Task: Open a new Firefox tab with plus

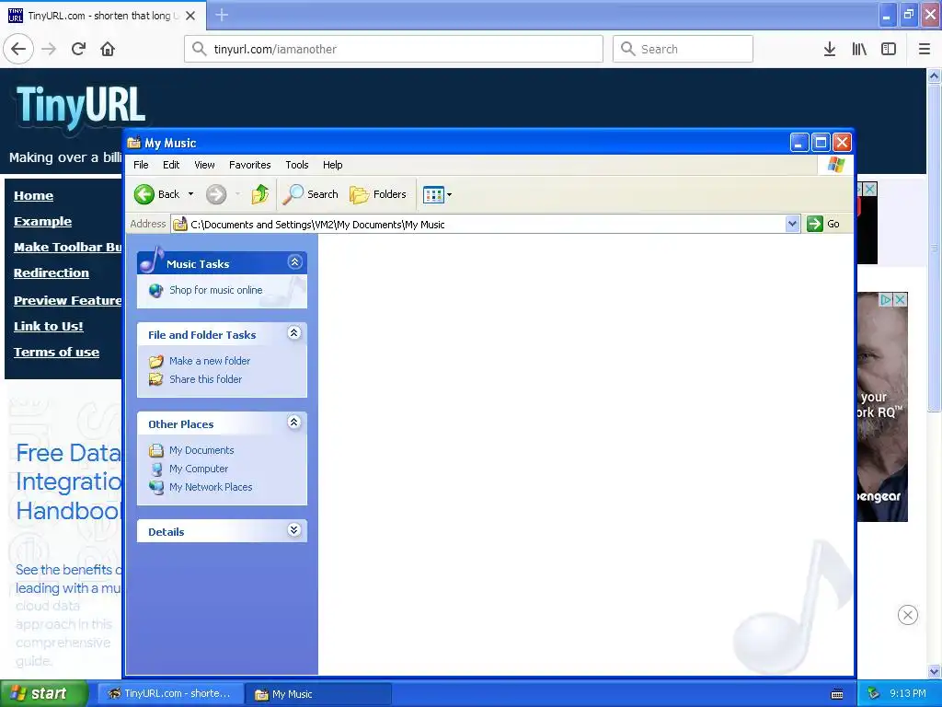Action: point(222,15)
